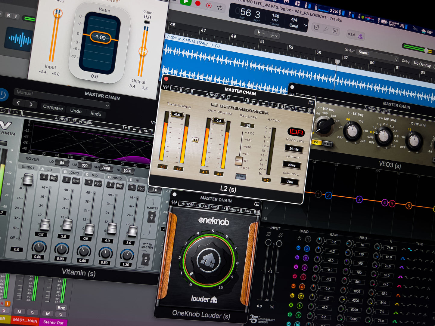
Task: Change the Dither None setting in L2
Action: (x=292, y=165)
